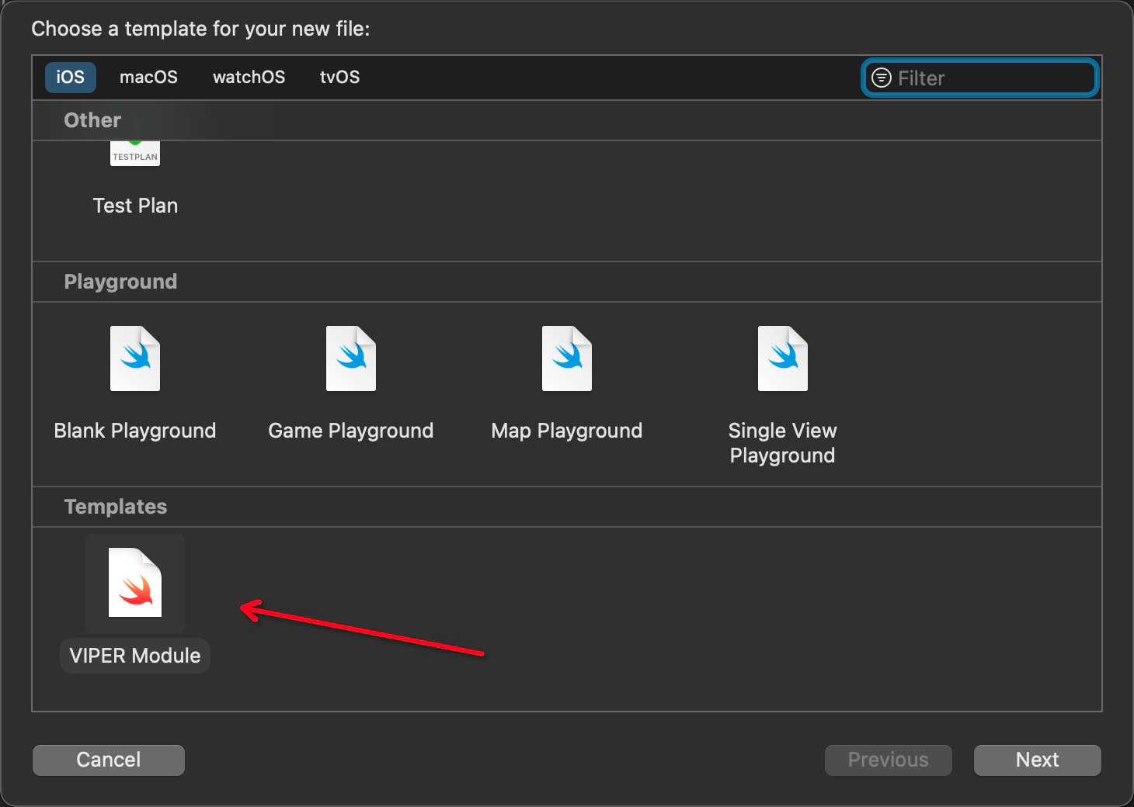Switch to the watchOS tab
The image size is (1134, 807).
(x=249, y=77)
